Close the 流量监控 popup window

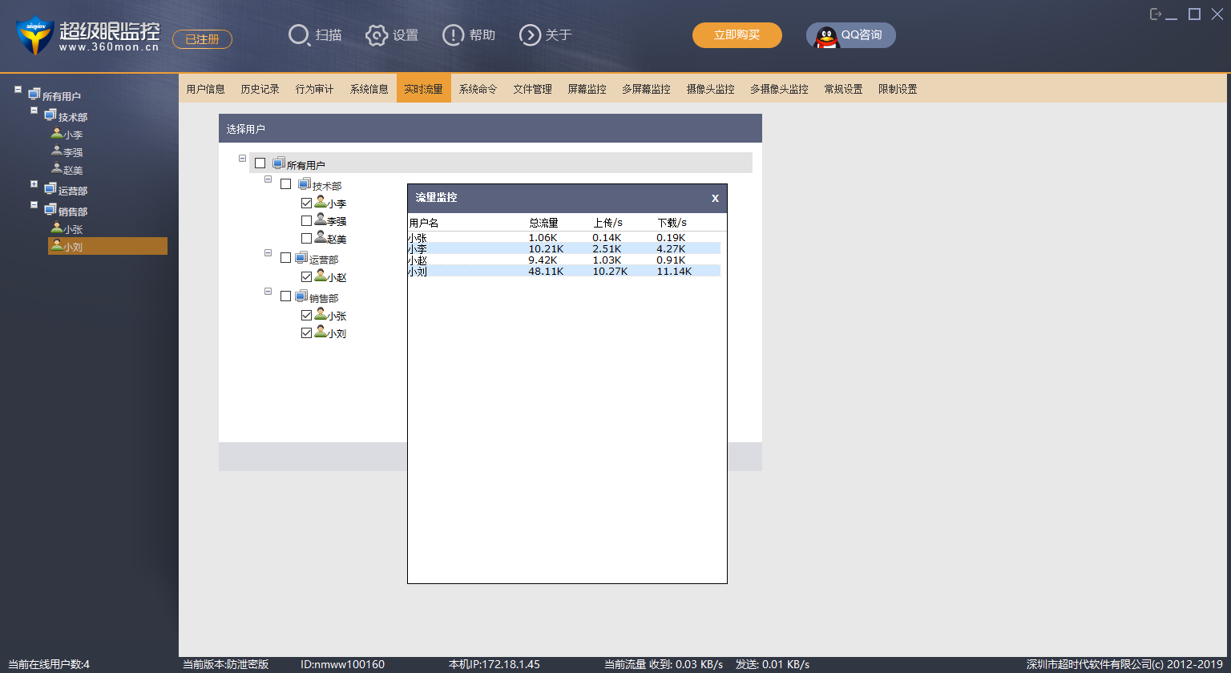[715, 198]
